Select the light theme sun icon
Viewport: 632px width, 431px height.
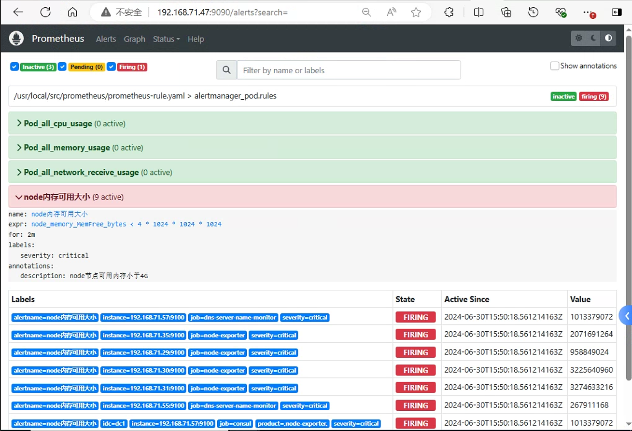pos(579,38)
